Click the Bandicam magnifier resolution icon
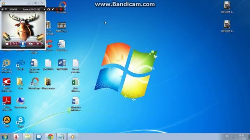Screen dimensions: 250x140 coord(6,9)
